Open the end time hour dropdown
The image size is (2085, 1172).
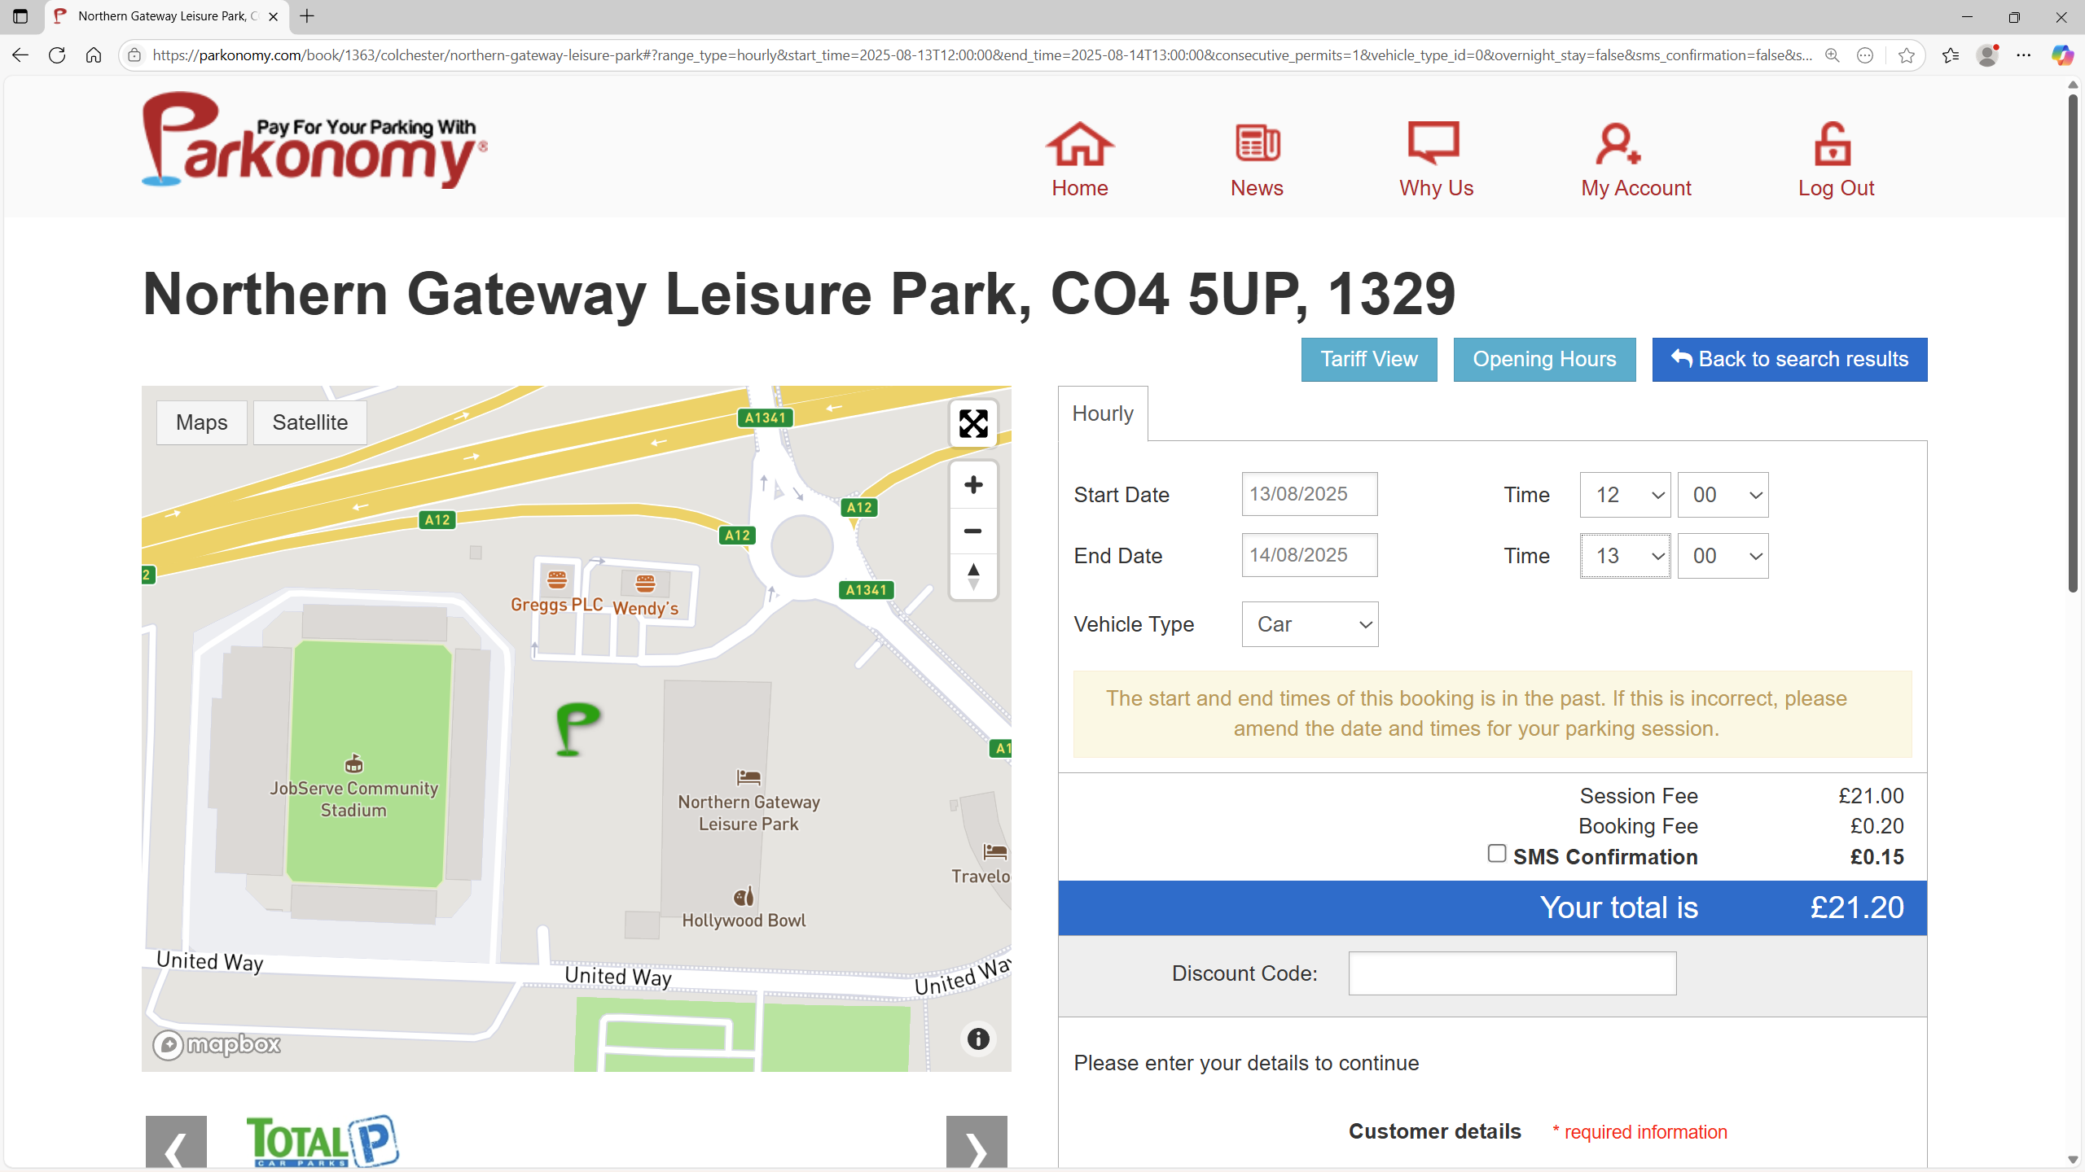pyautogui.click(x=1625, y=556)
